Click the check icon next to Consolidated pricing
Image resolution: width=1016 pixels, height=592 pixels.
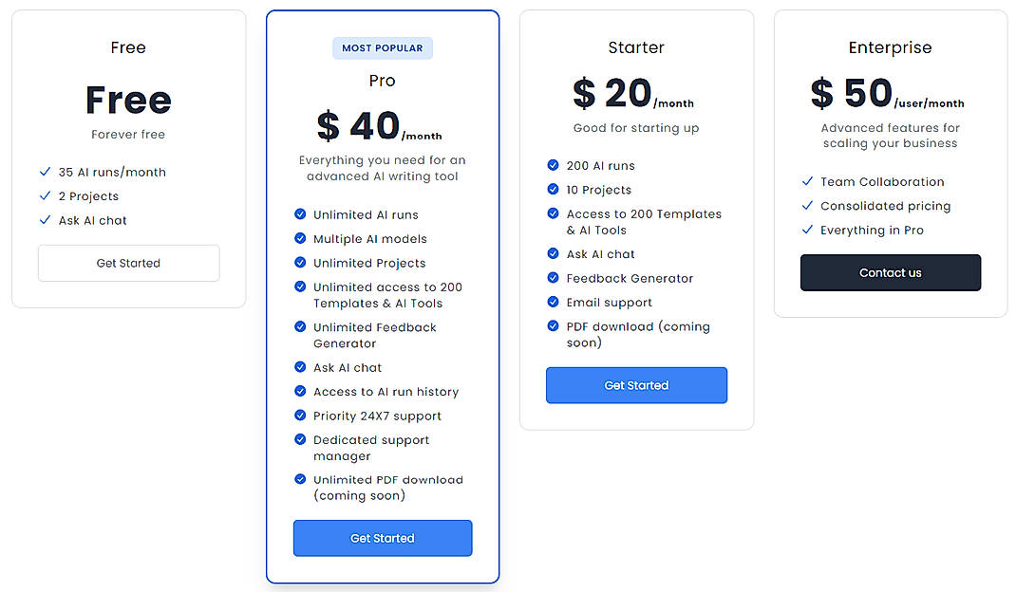pyautogui.click(x=808, y=206)
